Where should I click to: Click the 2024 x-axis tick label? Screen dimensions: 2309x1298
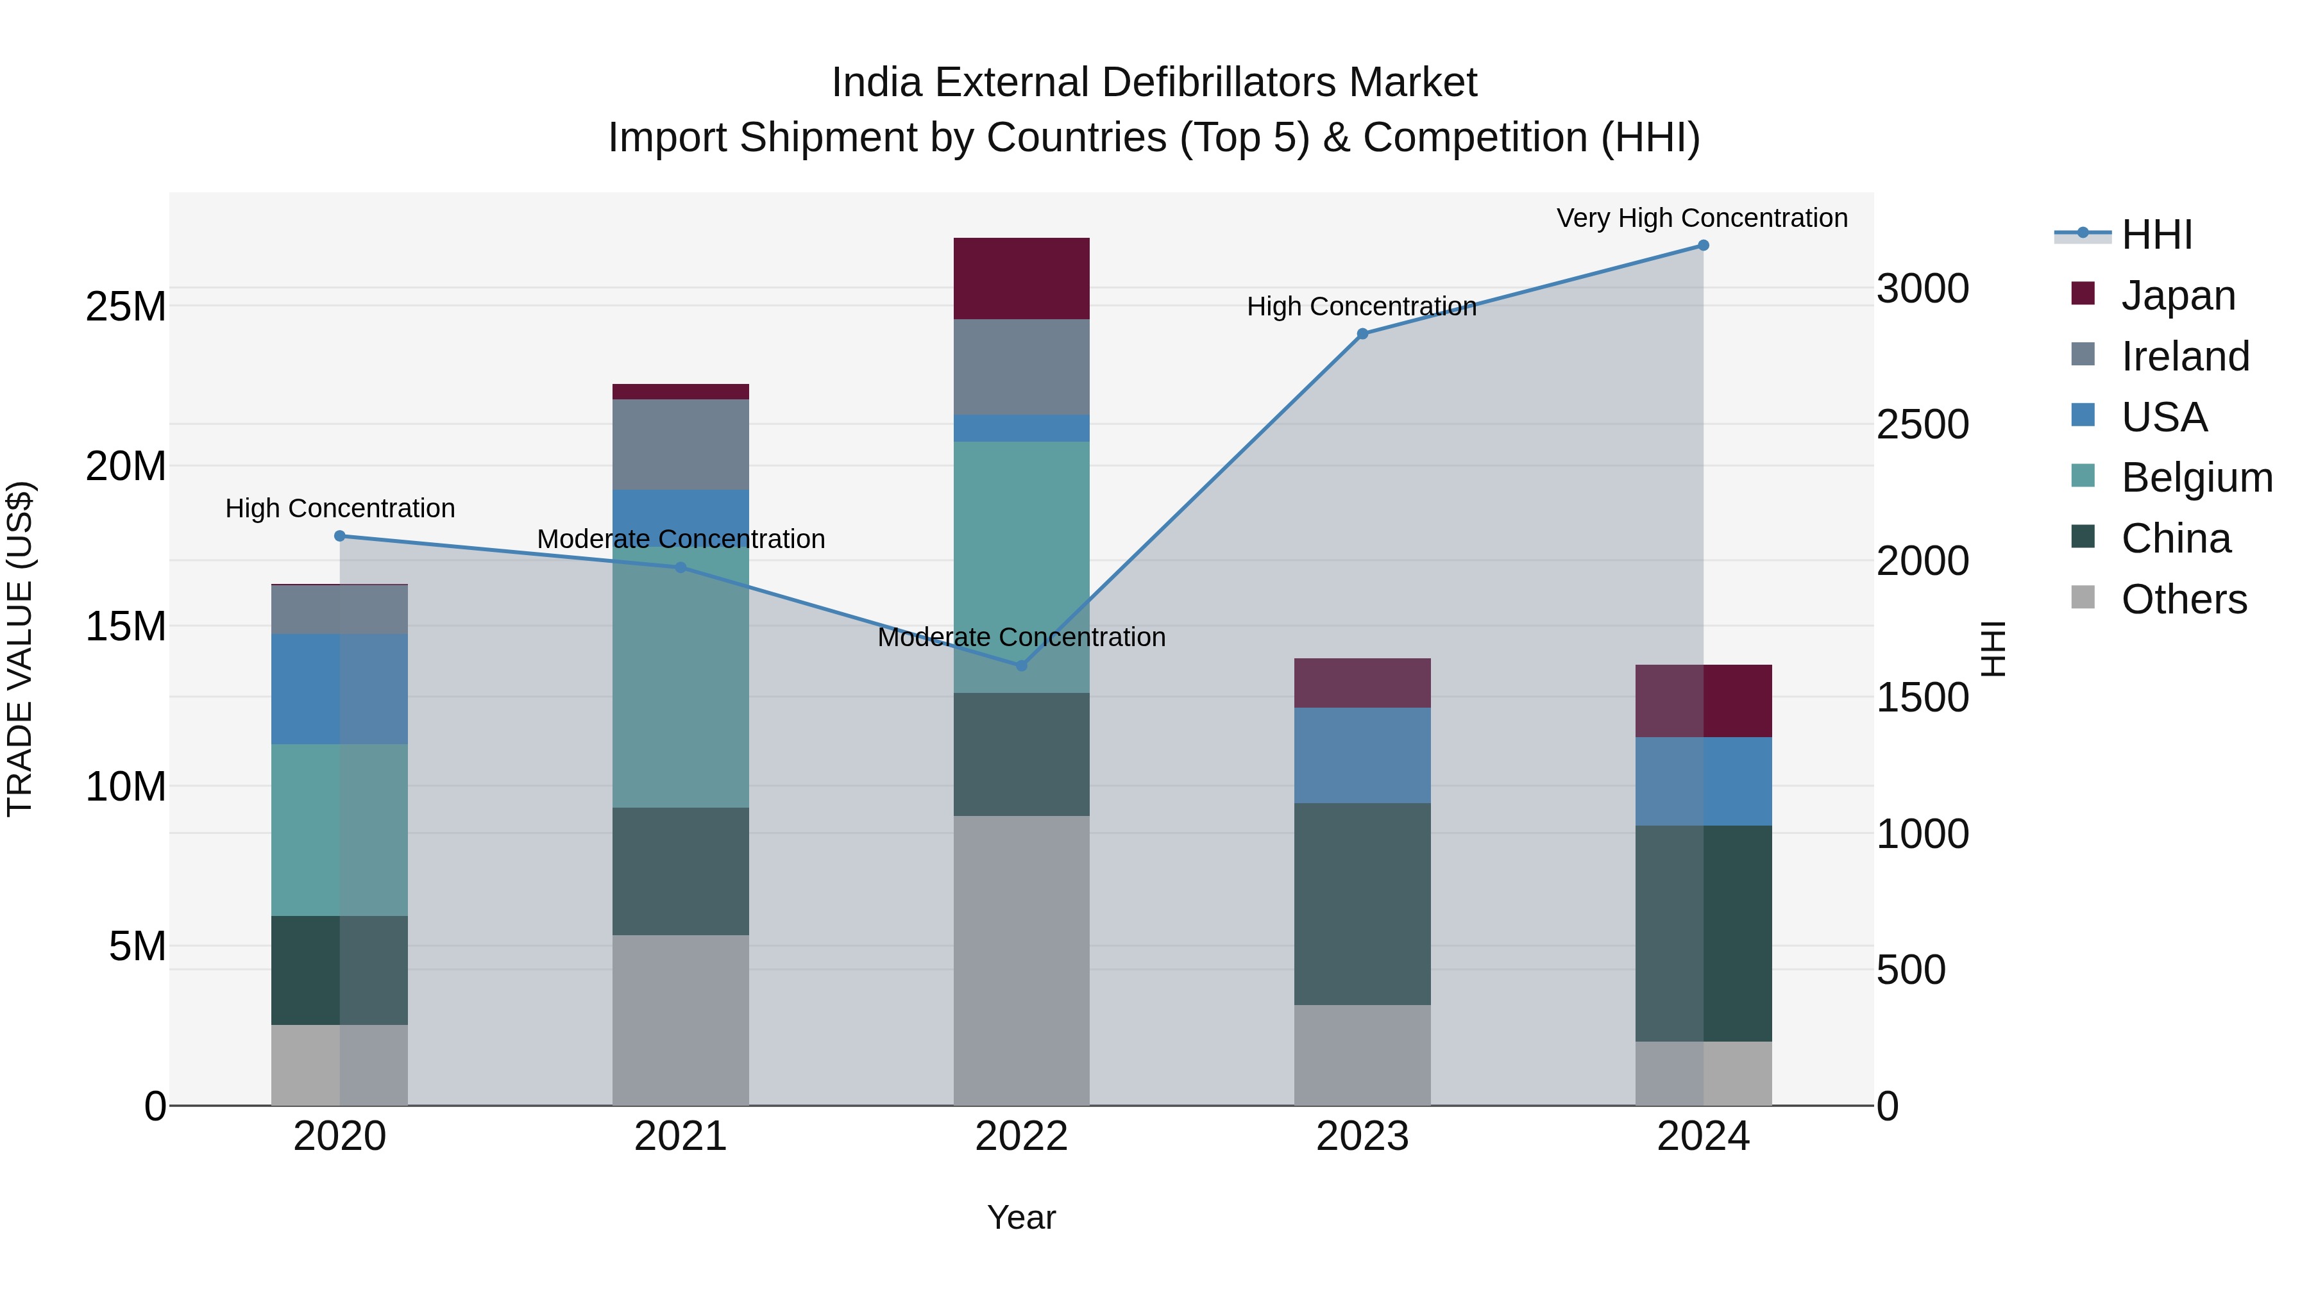[1703, 1136]
